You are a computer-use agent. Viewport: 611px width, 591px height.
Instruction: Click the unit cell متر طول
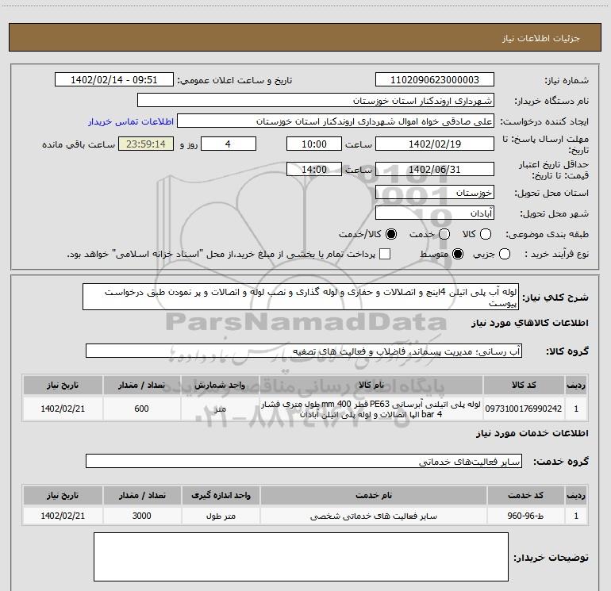[x=221, y=516]
